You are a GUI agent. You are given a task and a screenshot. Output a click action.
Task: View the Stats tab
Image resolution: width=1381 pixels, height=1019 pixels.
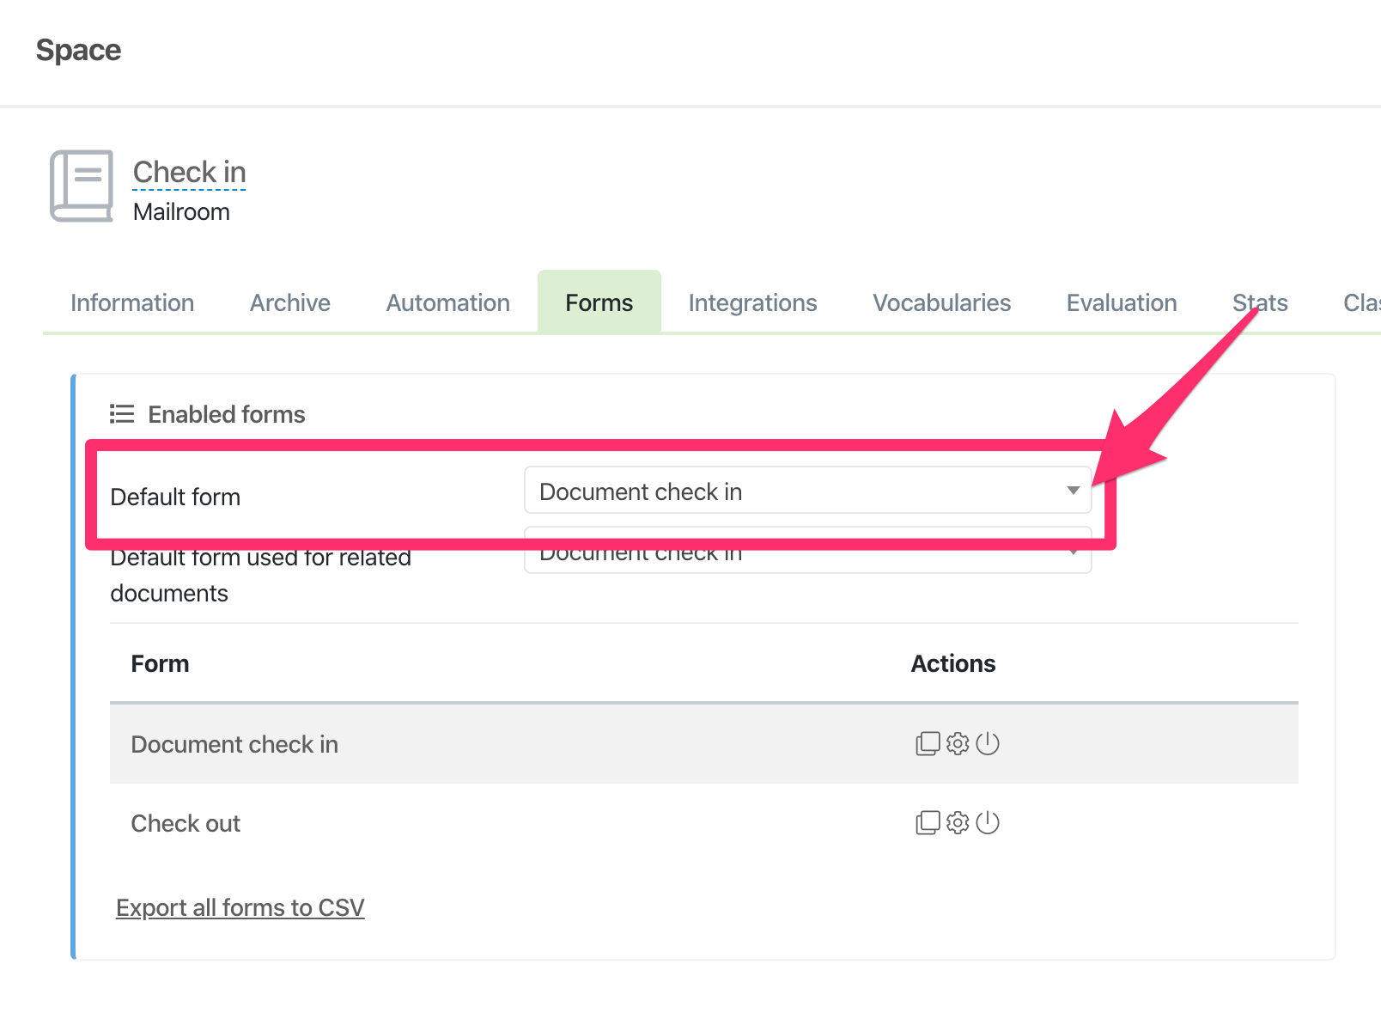point(1259,302)
